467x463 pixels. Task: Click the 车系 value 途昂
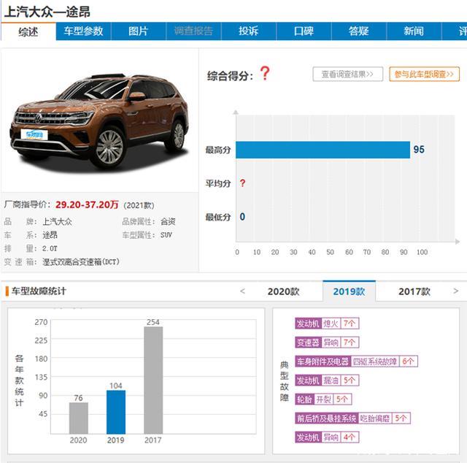pos(50,235)
